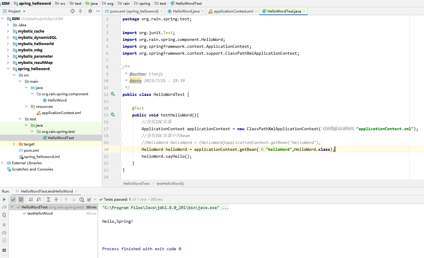Open test history clock icon

click(82, 199)
